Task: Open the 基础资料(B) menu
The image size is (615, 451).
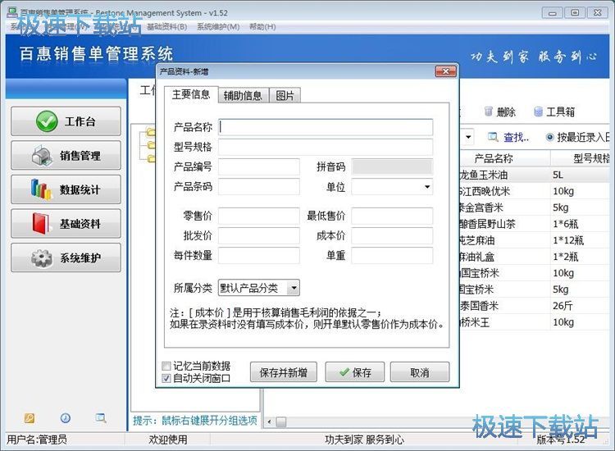Action: (166, 27)
